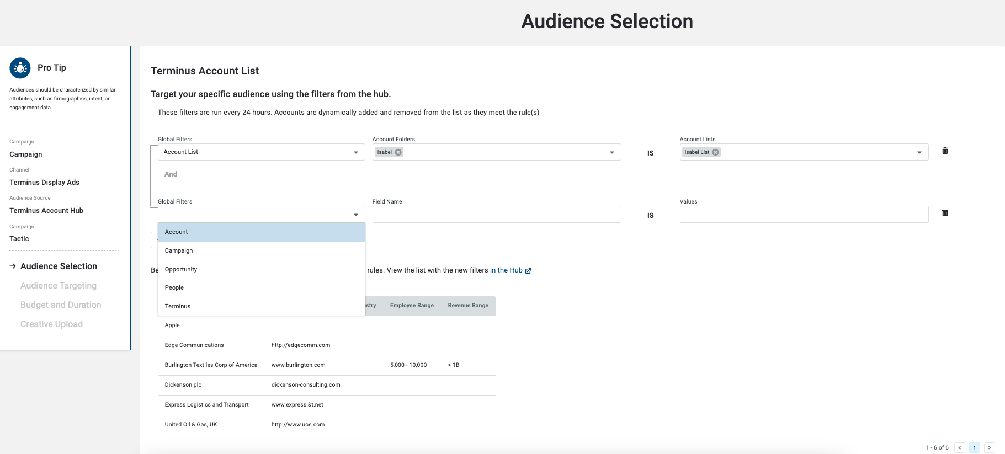Go to Budget and Duration step
The image size is (1005, 454).
click(x=61, y=305)
